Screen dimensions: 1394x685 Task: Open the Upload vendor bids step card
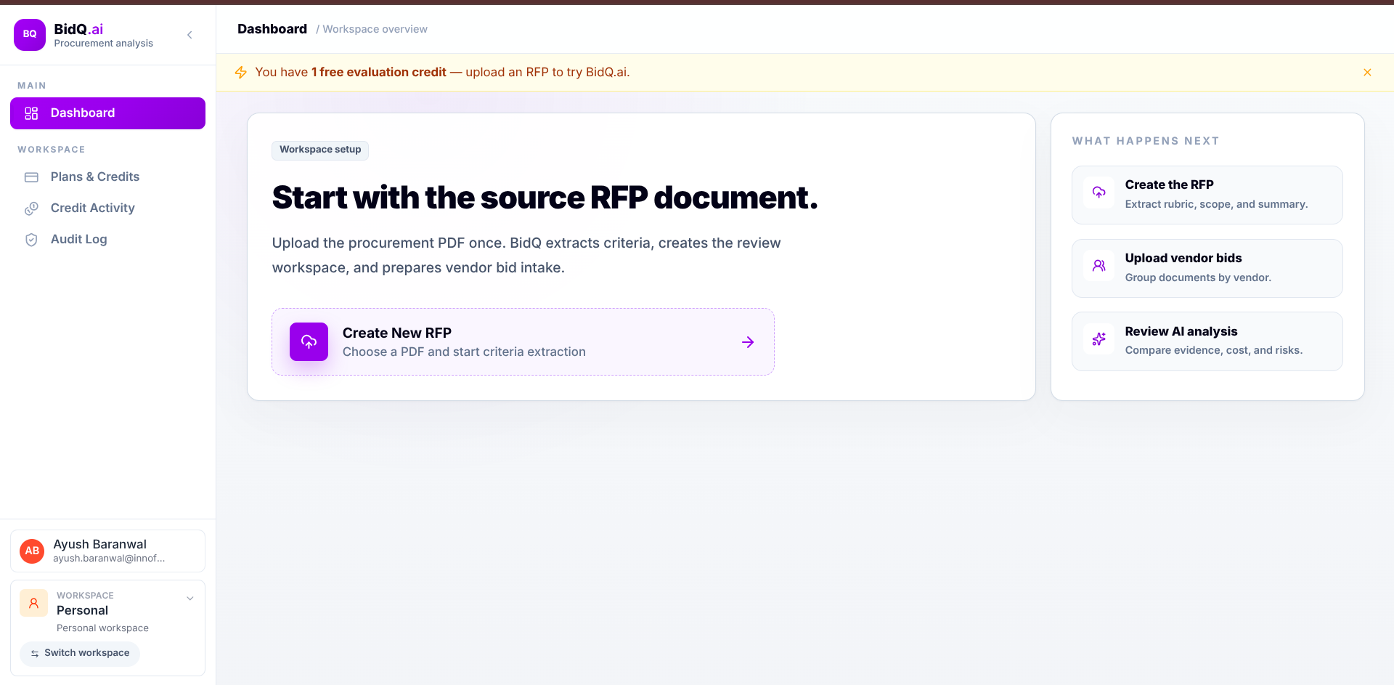coord(1207,268)
